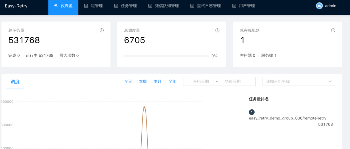Click the 仪表盘 dashboard icon in navbar
This screenshot has width=350, height=149.
point(56,6)
